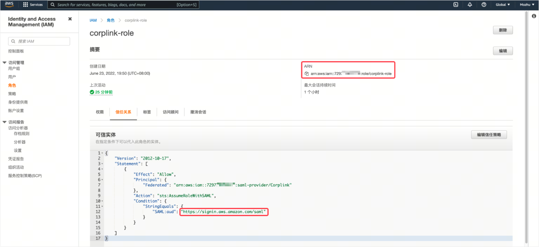This screenshot has height=247, width=539.
Task: Click line number 17 in the editor gutter
Action: 98,238
